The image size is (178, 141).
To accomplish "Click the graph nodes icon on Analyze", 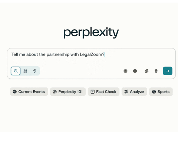I will click(126, 92).
